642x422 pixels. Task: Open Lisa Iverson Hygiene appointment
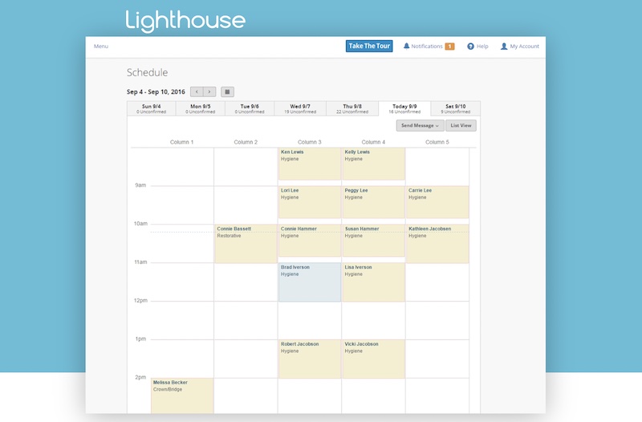(373, 282)
